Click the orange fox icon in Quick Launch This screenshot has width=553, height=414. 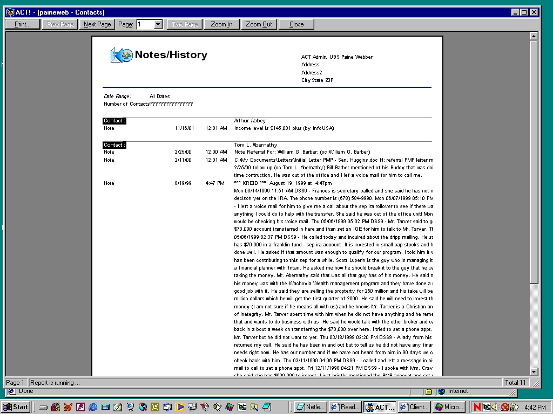coord(68,408)
